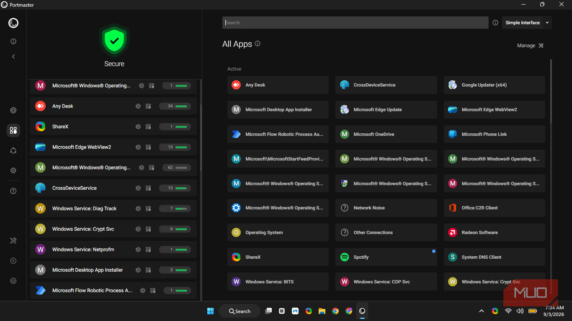This screenshot has width=572, height=321.
Task: Click app settings icon on Microsoft Desktop App Installer row
Action: [148, 270]
